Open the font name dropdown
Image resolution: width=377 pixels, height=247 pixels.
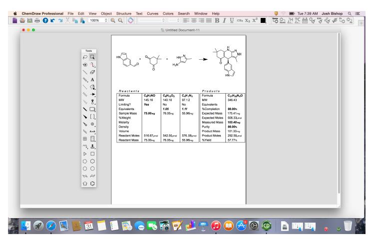[151, 20]
